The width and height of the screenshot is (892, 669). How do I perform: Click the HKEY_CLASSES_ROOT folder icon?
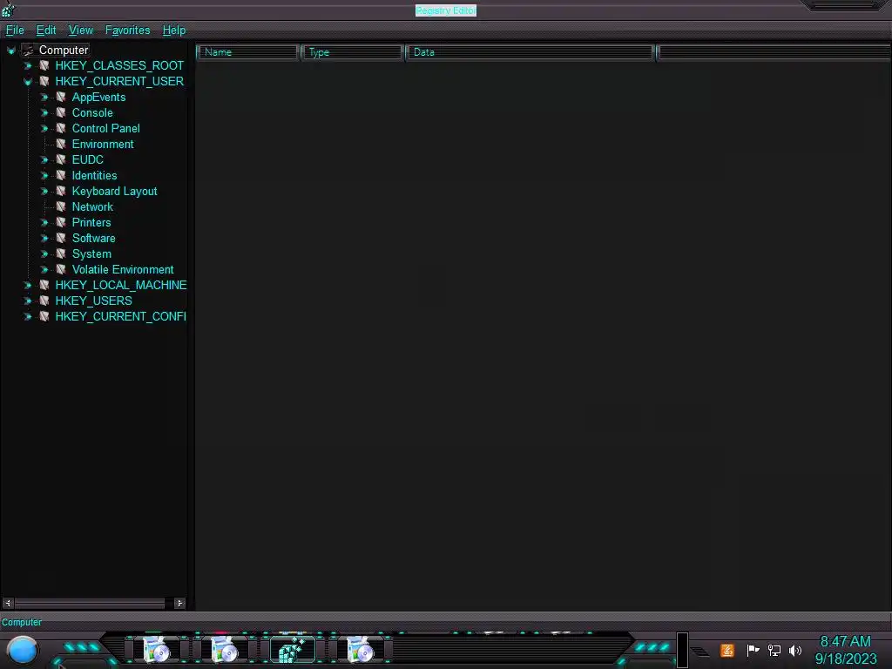coord(44,65)
